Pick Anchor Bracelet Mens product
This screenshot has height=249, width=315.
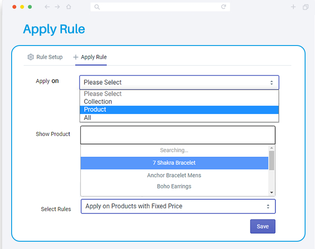(174, 176)
